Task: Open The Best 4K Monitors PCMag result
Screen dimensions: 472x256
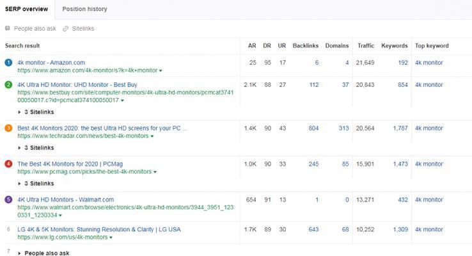Action: click(70, 164)
